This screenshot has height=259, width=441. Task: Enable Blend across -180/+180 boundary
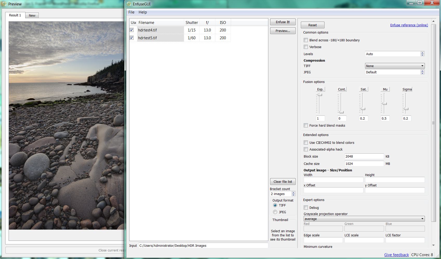click(x=306, y=40)
